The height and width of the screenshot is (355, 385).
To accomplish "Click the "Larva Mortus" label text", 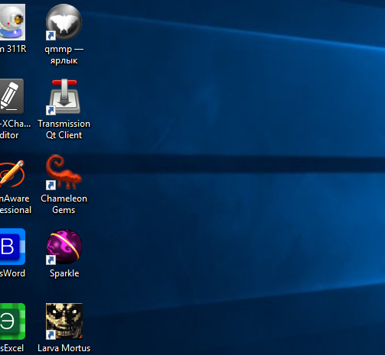I will (64, 348).
